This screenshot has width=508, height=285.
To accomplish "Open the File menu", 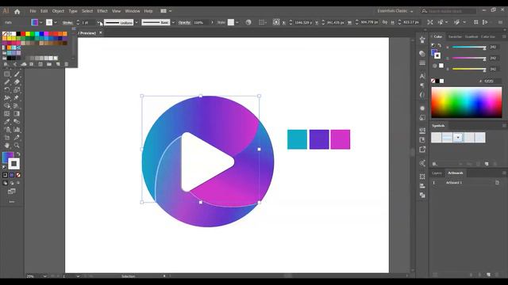I will [33, 11].
